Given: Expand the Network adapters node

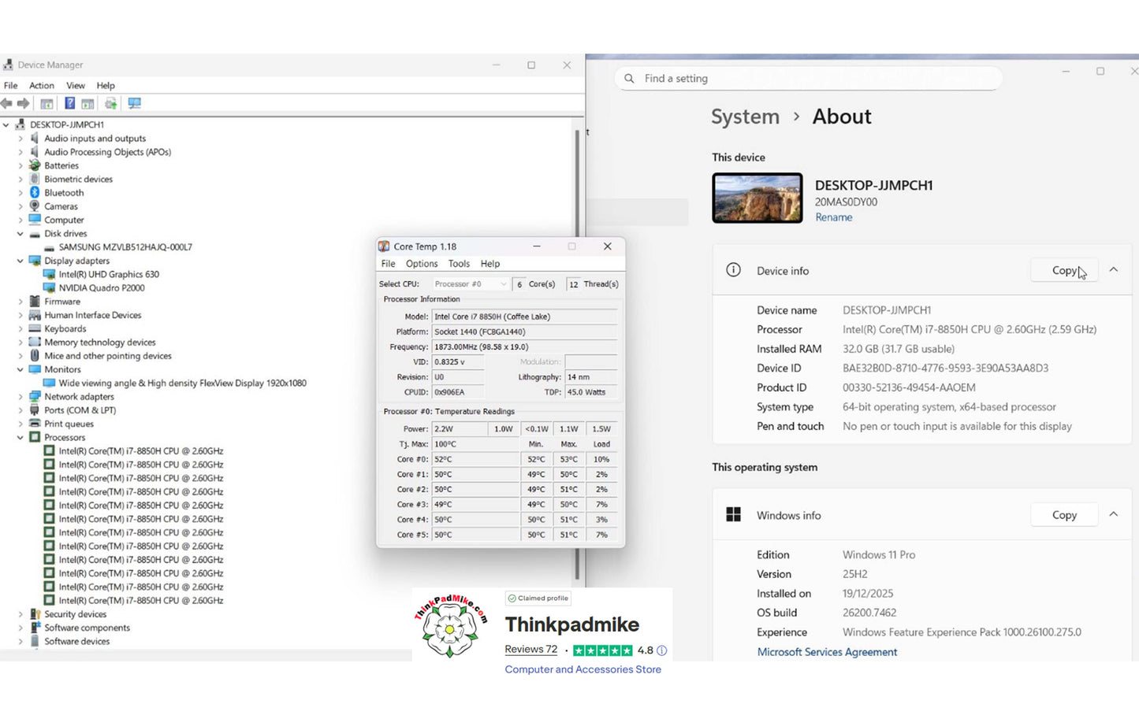Looking at the screenshot, I should [x=20, y=397].
